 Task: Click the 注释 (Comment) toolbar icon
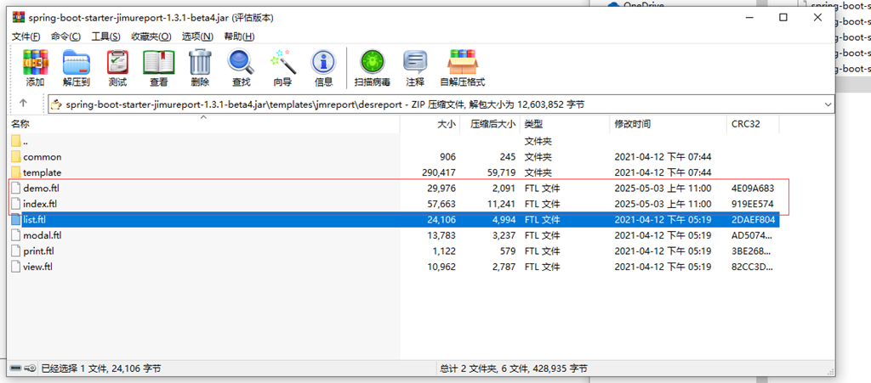coord(415,62)
